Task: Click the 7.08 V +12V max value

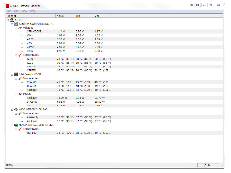Action: tap(99, 47)
